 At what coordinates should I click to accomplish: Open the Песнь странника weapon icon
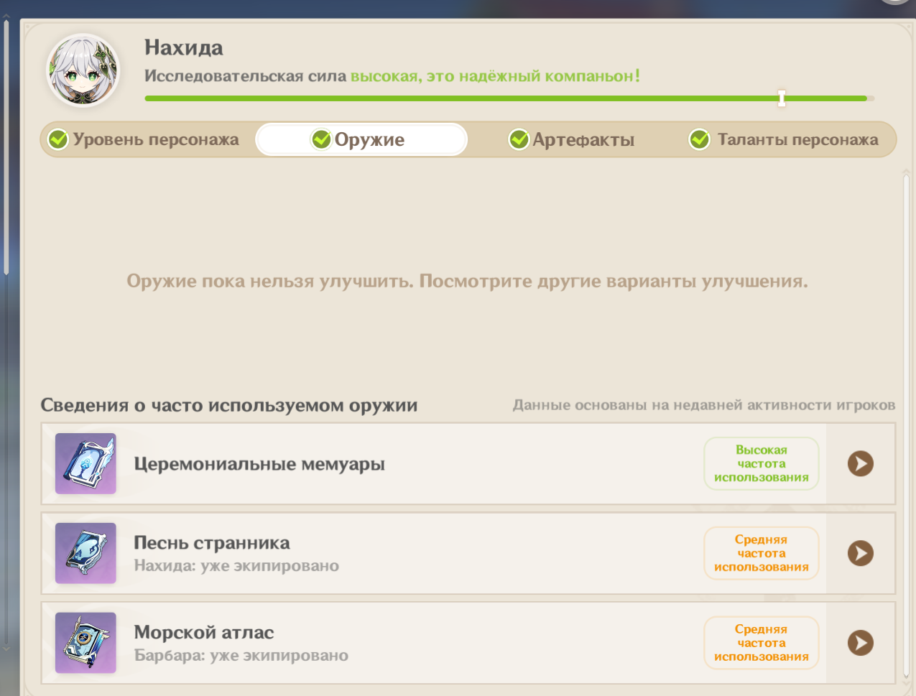(85, 553)
